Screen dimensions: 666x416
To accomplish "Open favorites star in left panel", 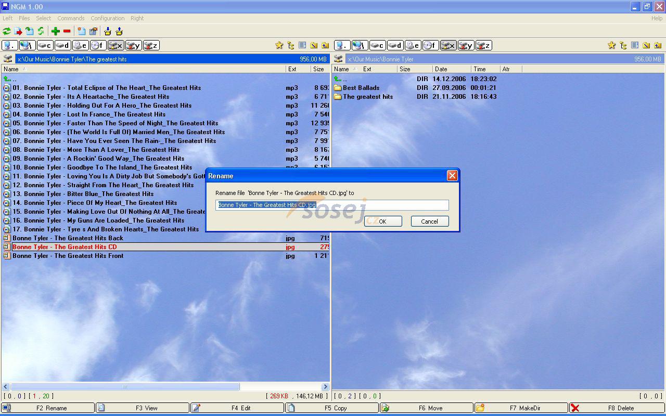I will coord(279,45).
